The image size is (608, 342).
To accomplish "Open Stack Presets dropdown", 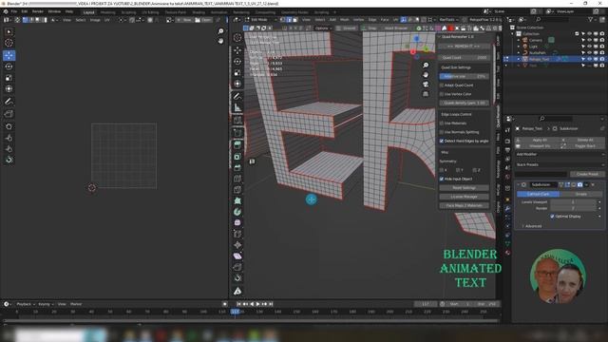I will [560, 164].
